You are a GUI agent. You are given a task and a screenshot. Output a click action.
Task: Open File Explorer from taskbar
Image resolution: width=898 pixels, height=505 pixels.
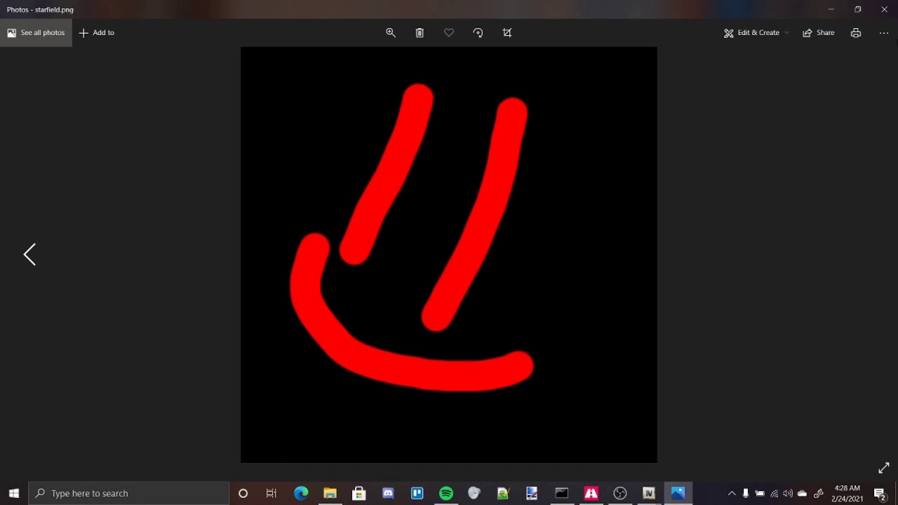pyautogui.click(x=330, y=493)
